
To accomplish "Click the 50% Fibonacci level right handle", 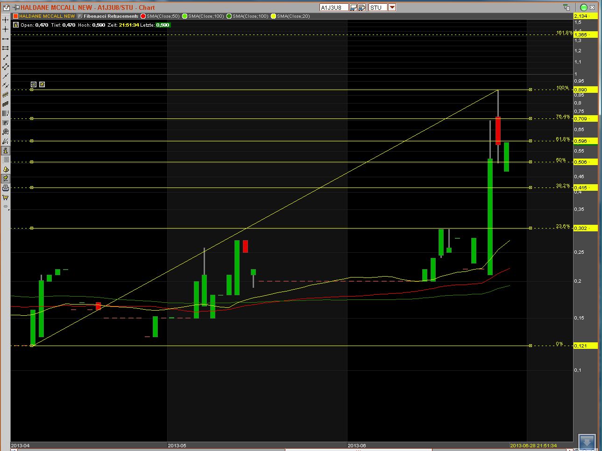I will [531, 162].
